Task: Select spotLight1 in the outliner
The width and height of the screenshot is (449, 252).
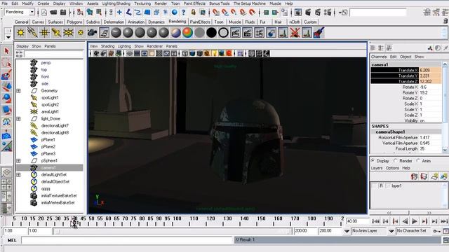Action: point(50,98)
